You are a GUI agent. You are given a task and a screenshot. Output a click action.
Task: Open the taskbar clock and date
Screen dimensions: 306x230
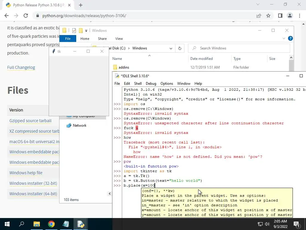coord(280,224)
